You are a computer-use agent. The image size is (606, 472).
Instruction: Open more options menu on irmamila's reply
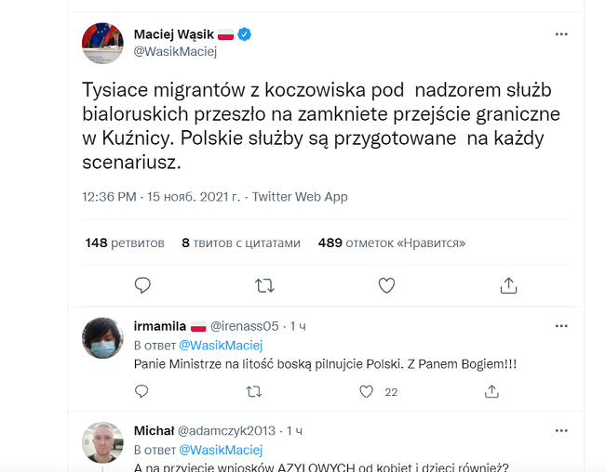pos(561,326)
